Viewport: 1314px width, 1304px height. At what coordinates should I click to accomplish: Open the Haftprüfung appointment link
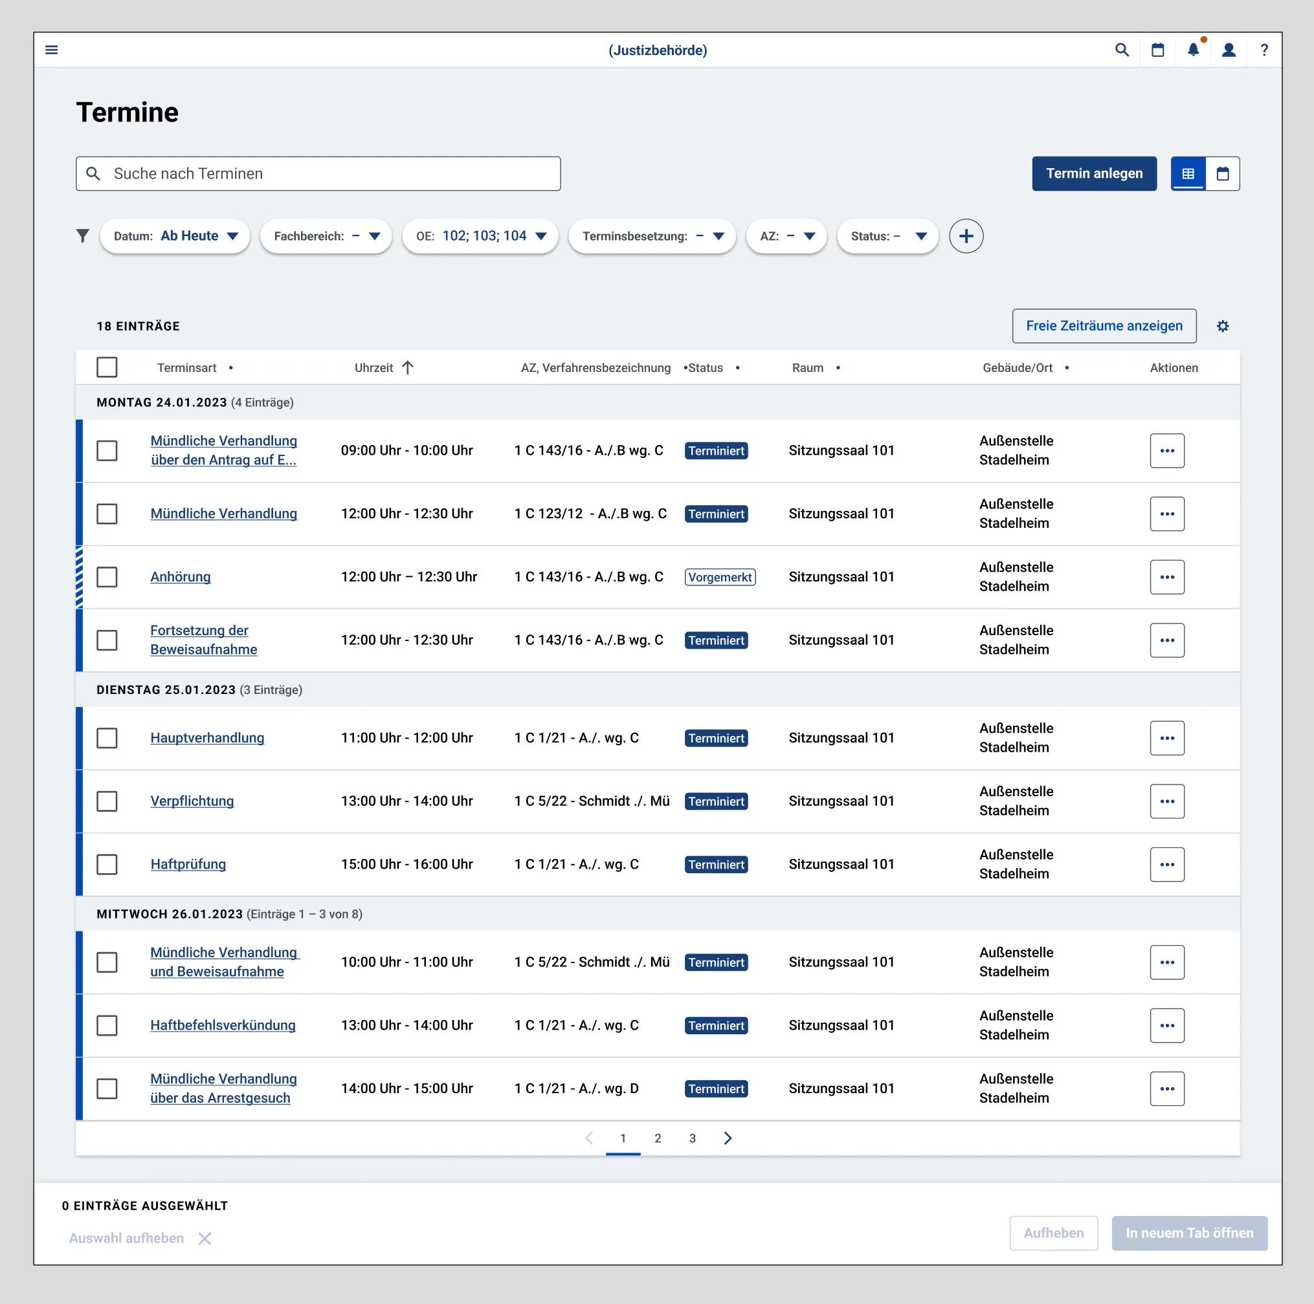click(x=188, y=864)
